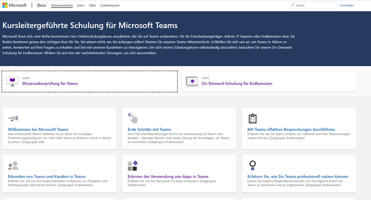Open On-Demand-Schulung für Endbenutzer link

[237, 83]
